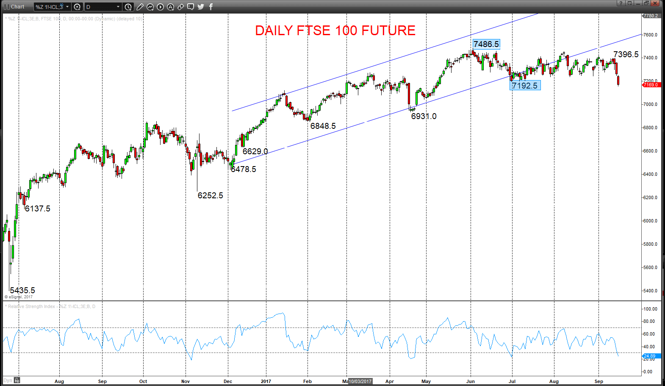Click the help question mark button
Screen dimensions: 665x386
tap(621, 3)
